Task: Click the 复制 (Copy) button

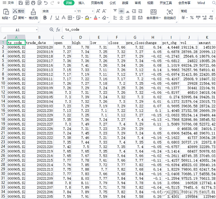Action: click(19, 18)
